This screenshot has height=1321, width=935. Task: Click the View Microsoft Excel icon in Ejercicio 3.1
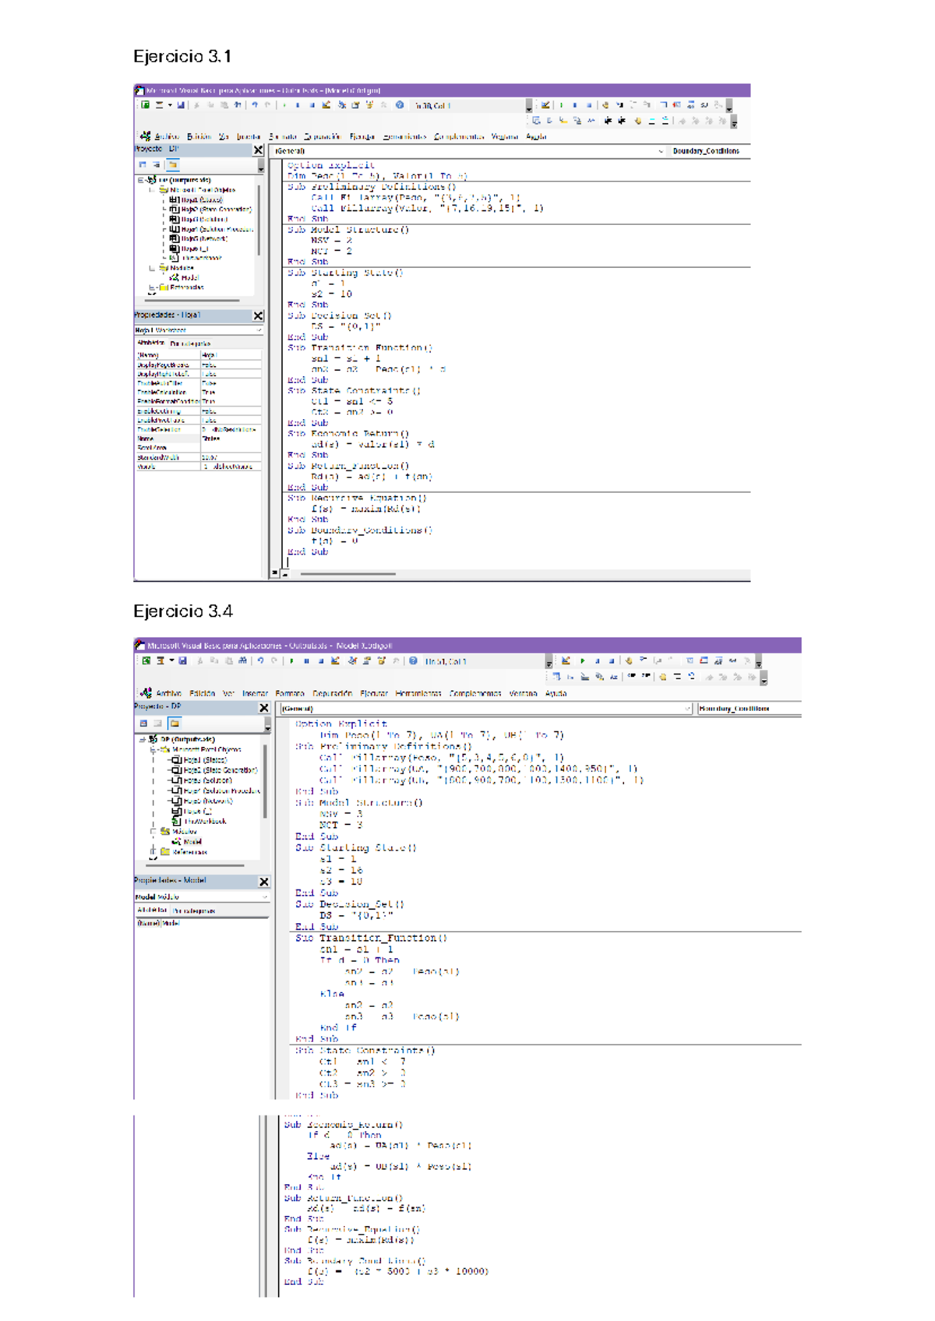(145, 105)
